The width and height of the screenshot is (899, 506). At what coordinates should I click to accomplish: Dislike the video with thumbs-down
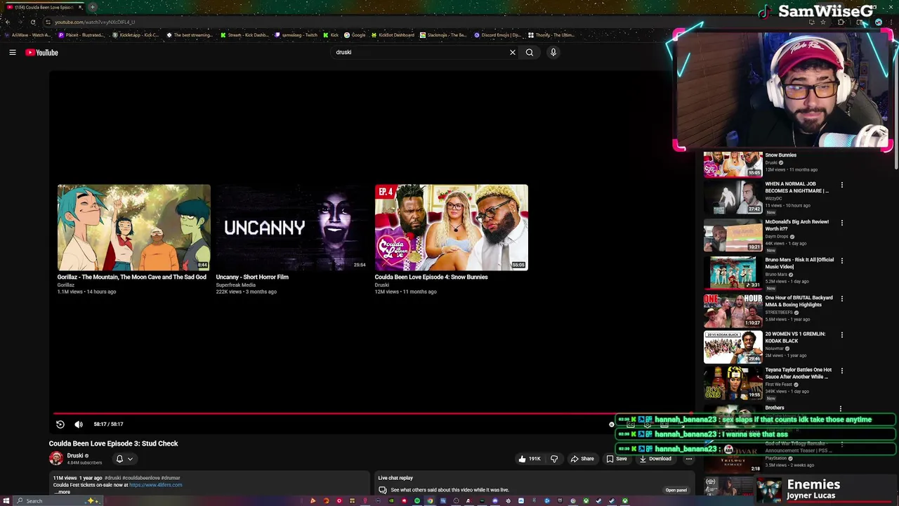click(x=554, y=459)
